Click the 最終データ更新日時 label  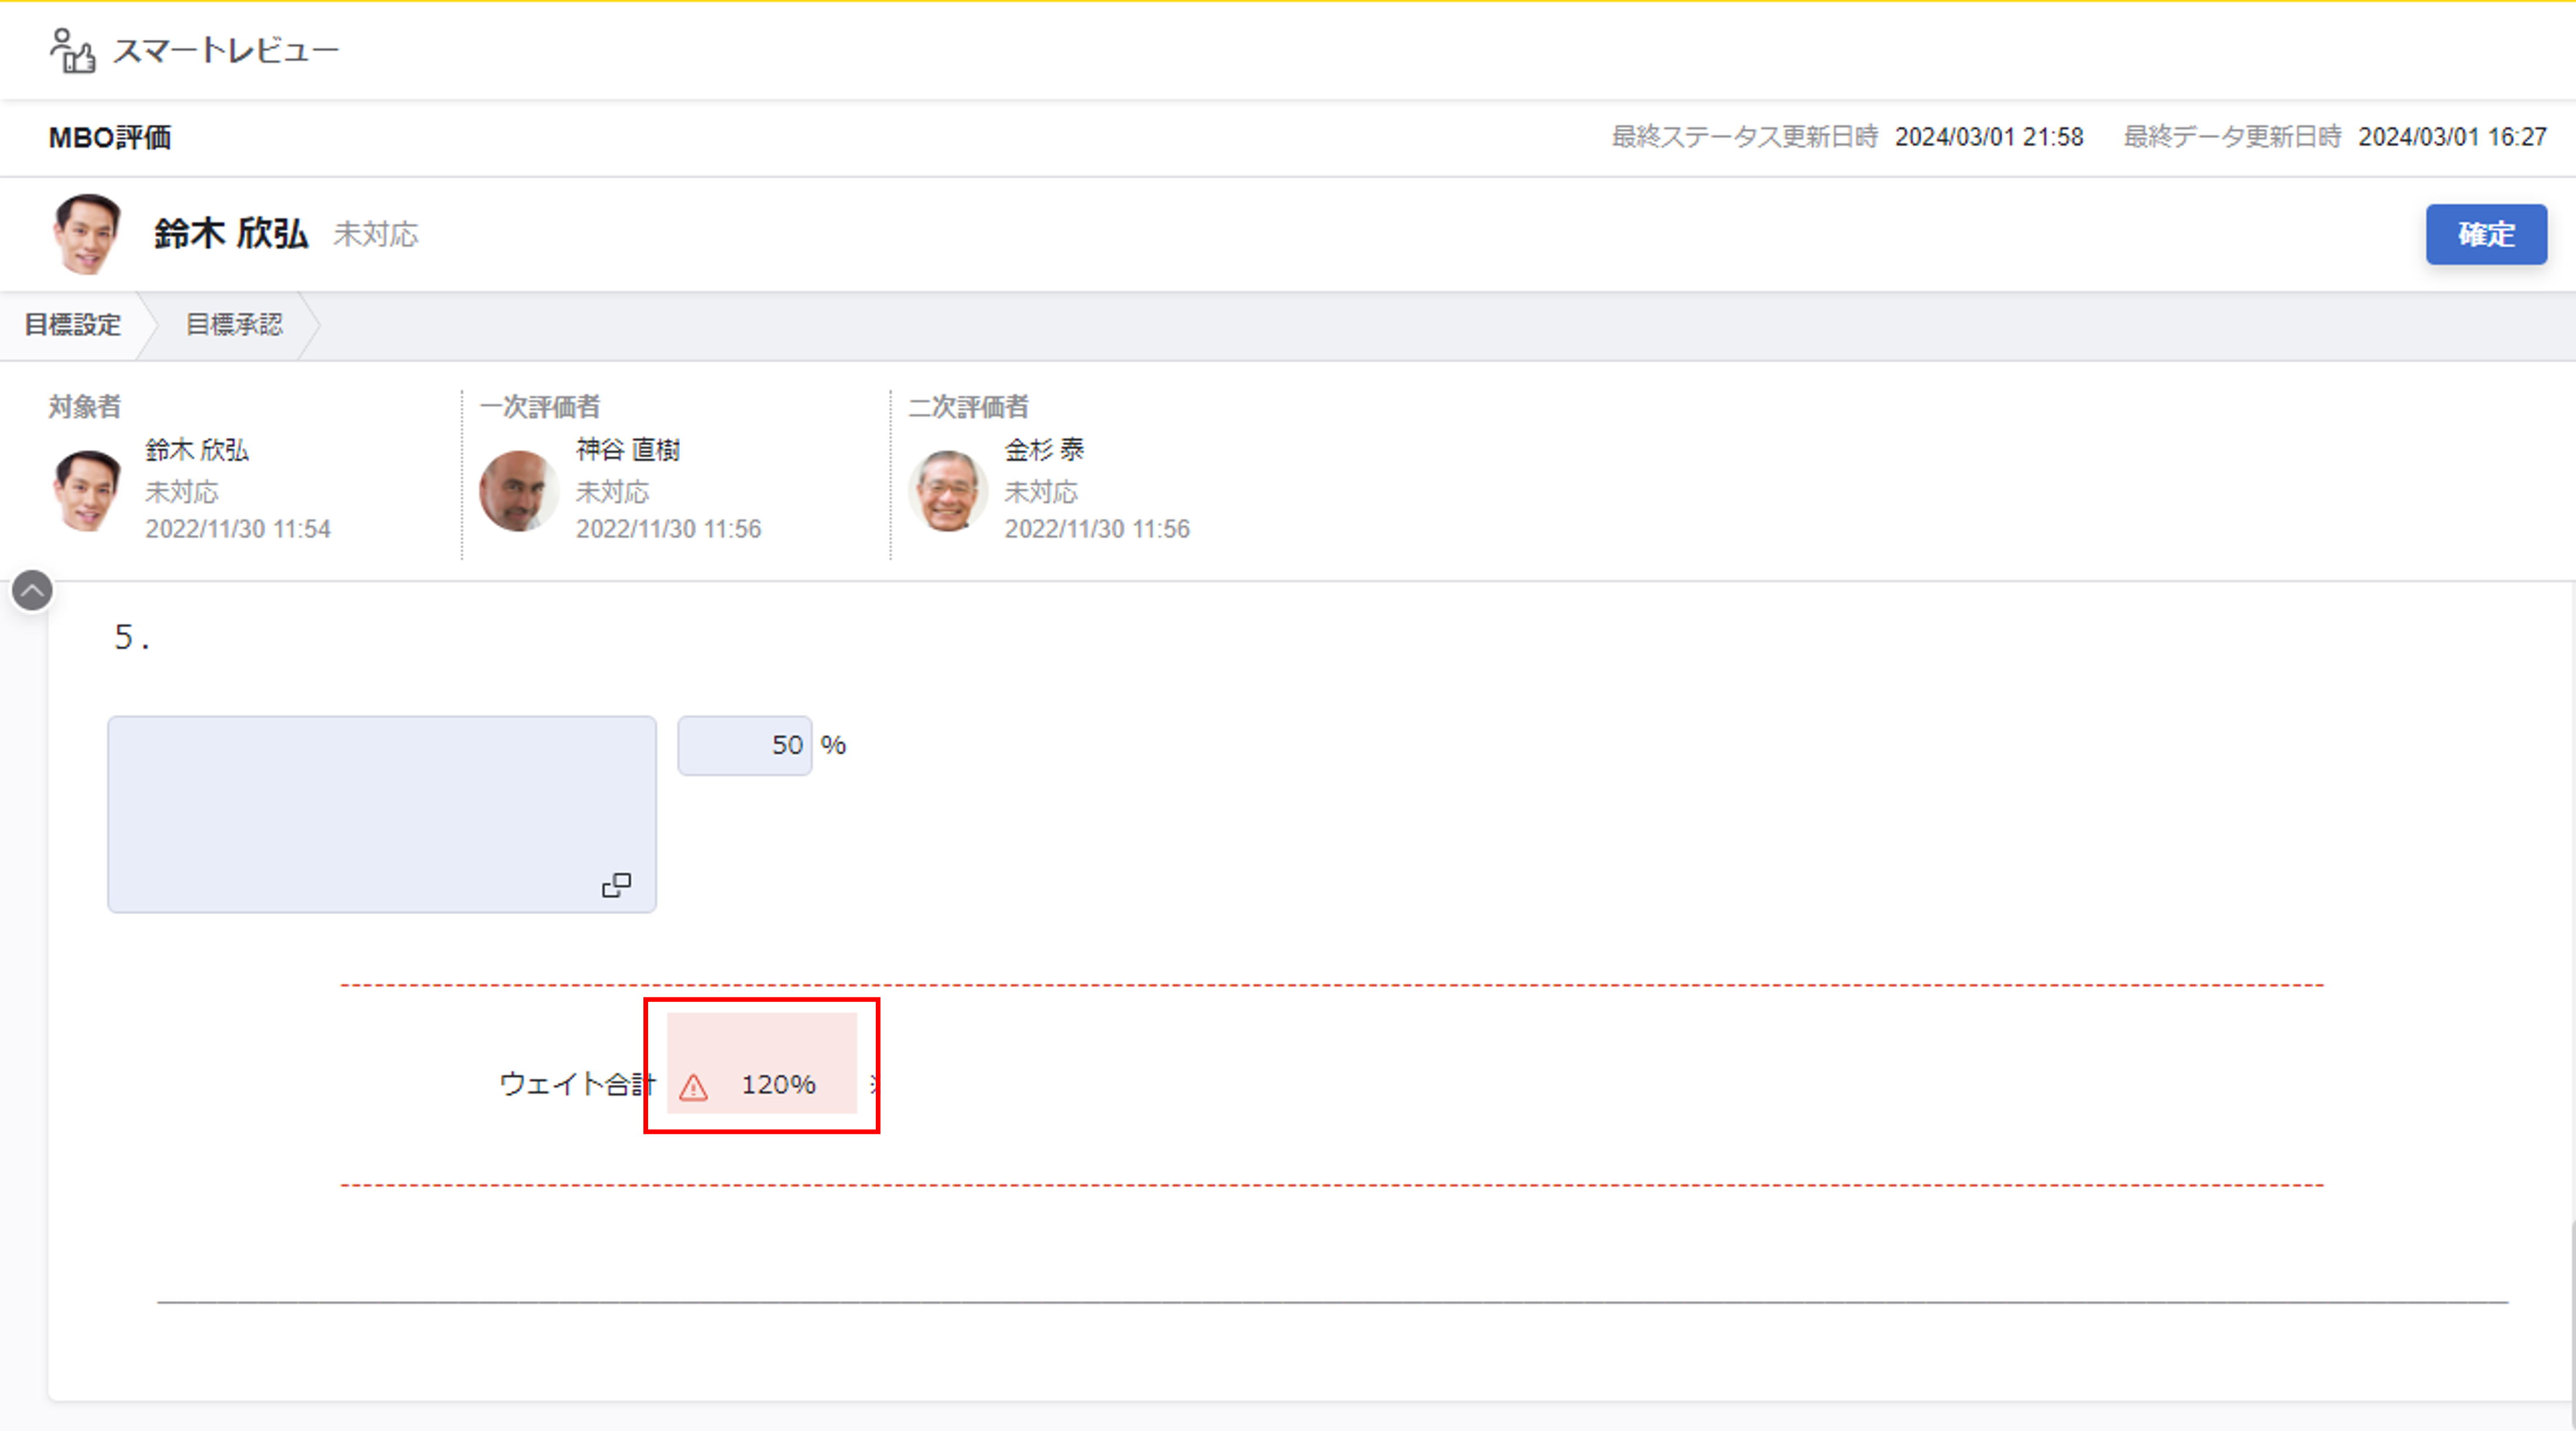tap(2232, 137)
